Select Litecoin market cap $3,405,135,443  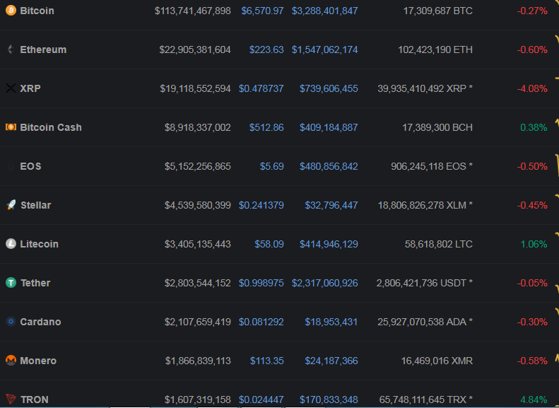click(x=197, y=244)
